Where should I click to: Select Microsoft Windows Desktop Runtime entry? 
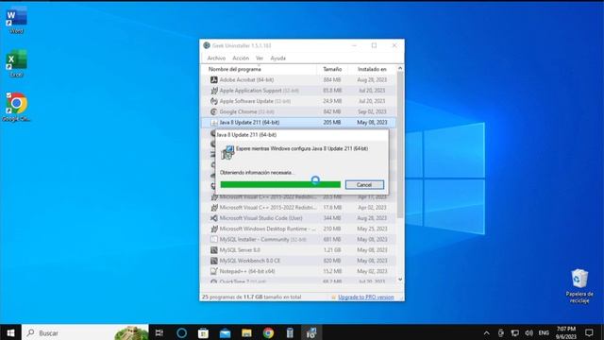click(298, 229)
